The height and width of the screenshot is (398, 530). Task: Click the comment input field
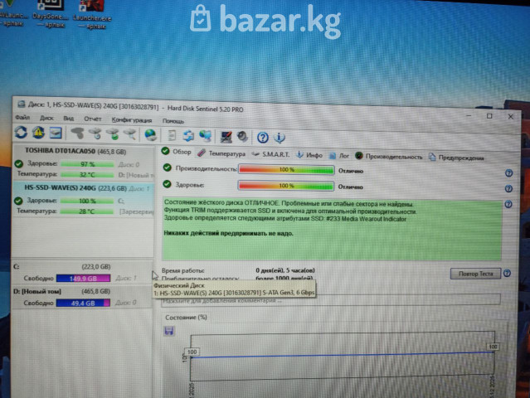332,300
